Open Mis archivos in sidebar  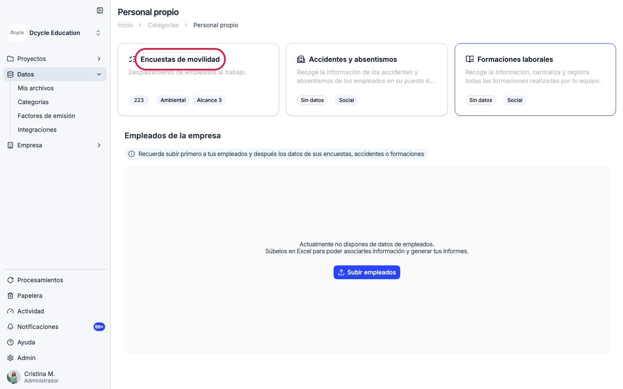pos(36,88)
